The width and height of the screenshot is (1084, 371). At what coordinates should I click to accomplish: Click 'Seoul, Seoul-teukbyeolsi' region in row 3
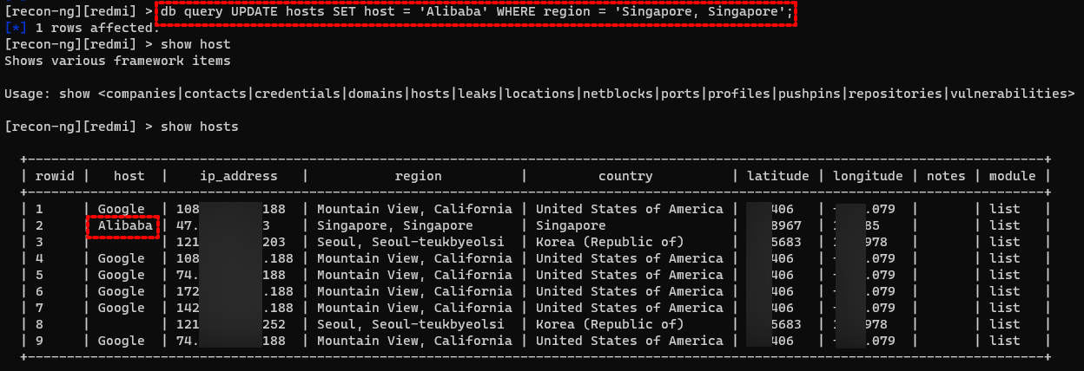(x=410, y=242)
